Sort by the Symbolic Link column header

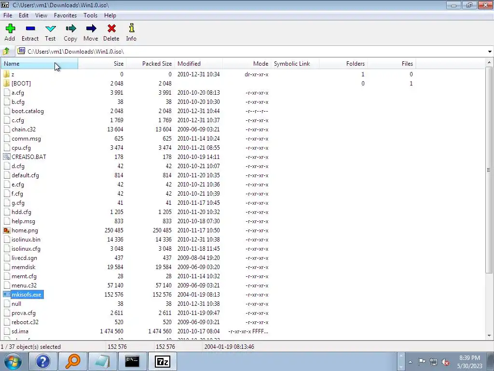click(295, 63)
